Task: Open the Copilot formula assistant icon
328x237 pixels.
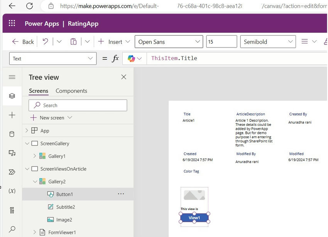Action: coord(132,59)
